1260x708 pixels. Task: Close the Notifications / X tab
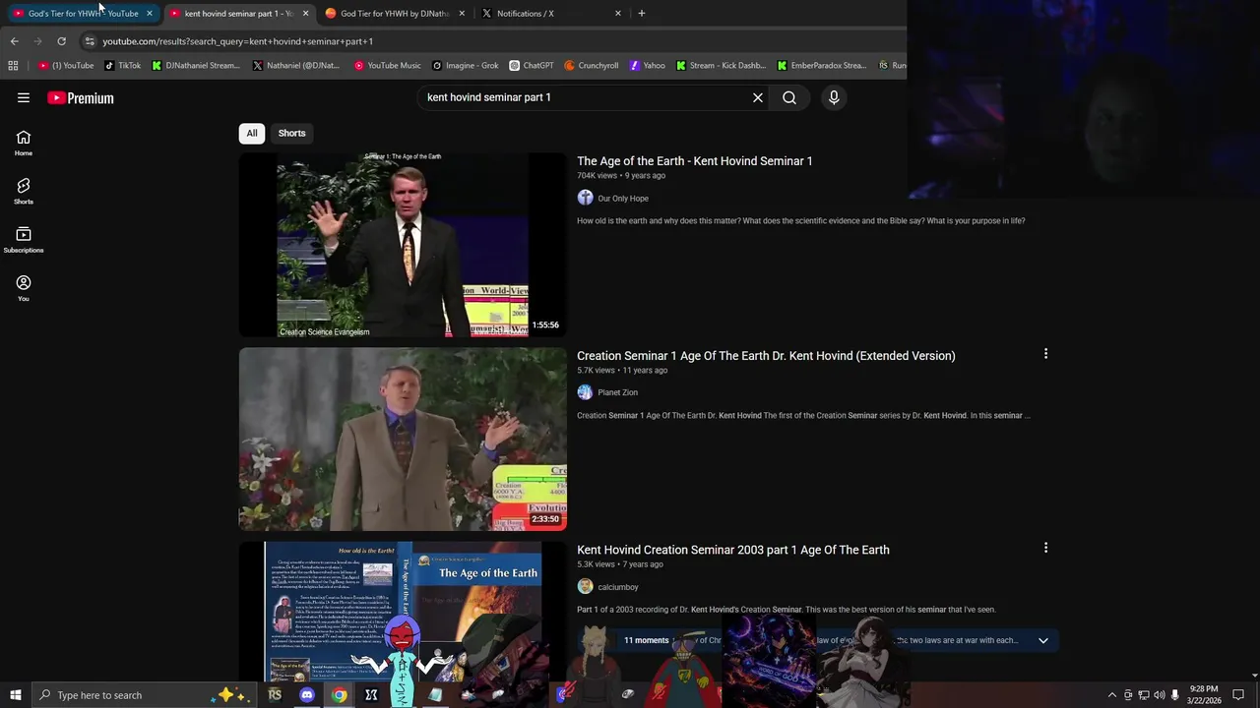[x=618, y=13]
